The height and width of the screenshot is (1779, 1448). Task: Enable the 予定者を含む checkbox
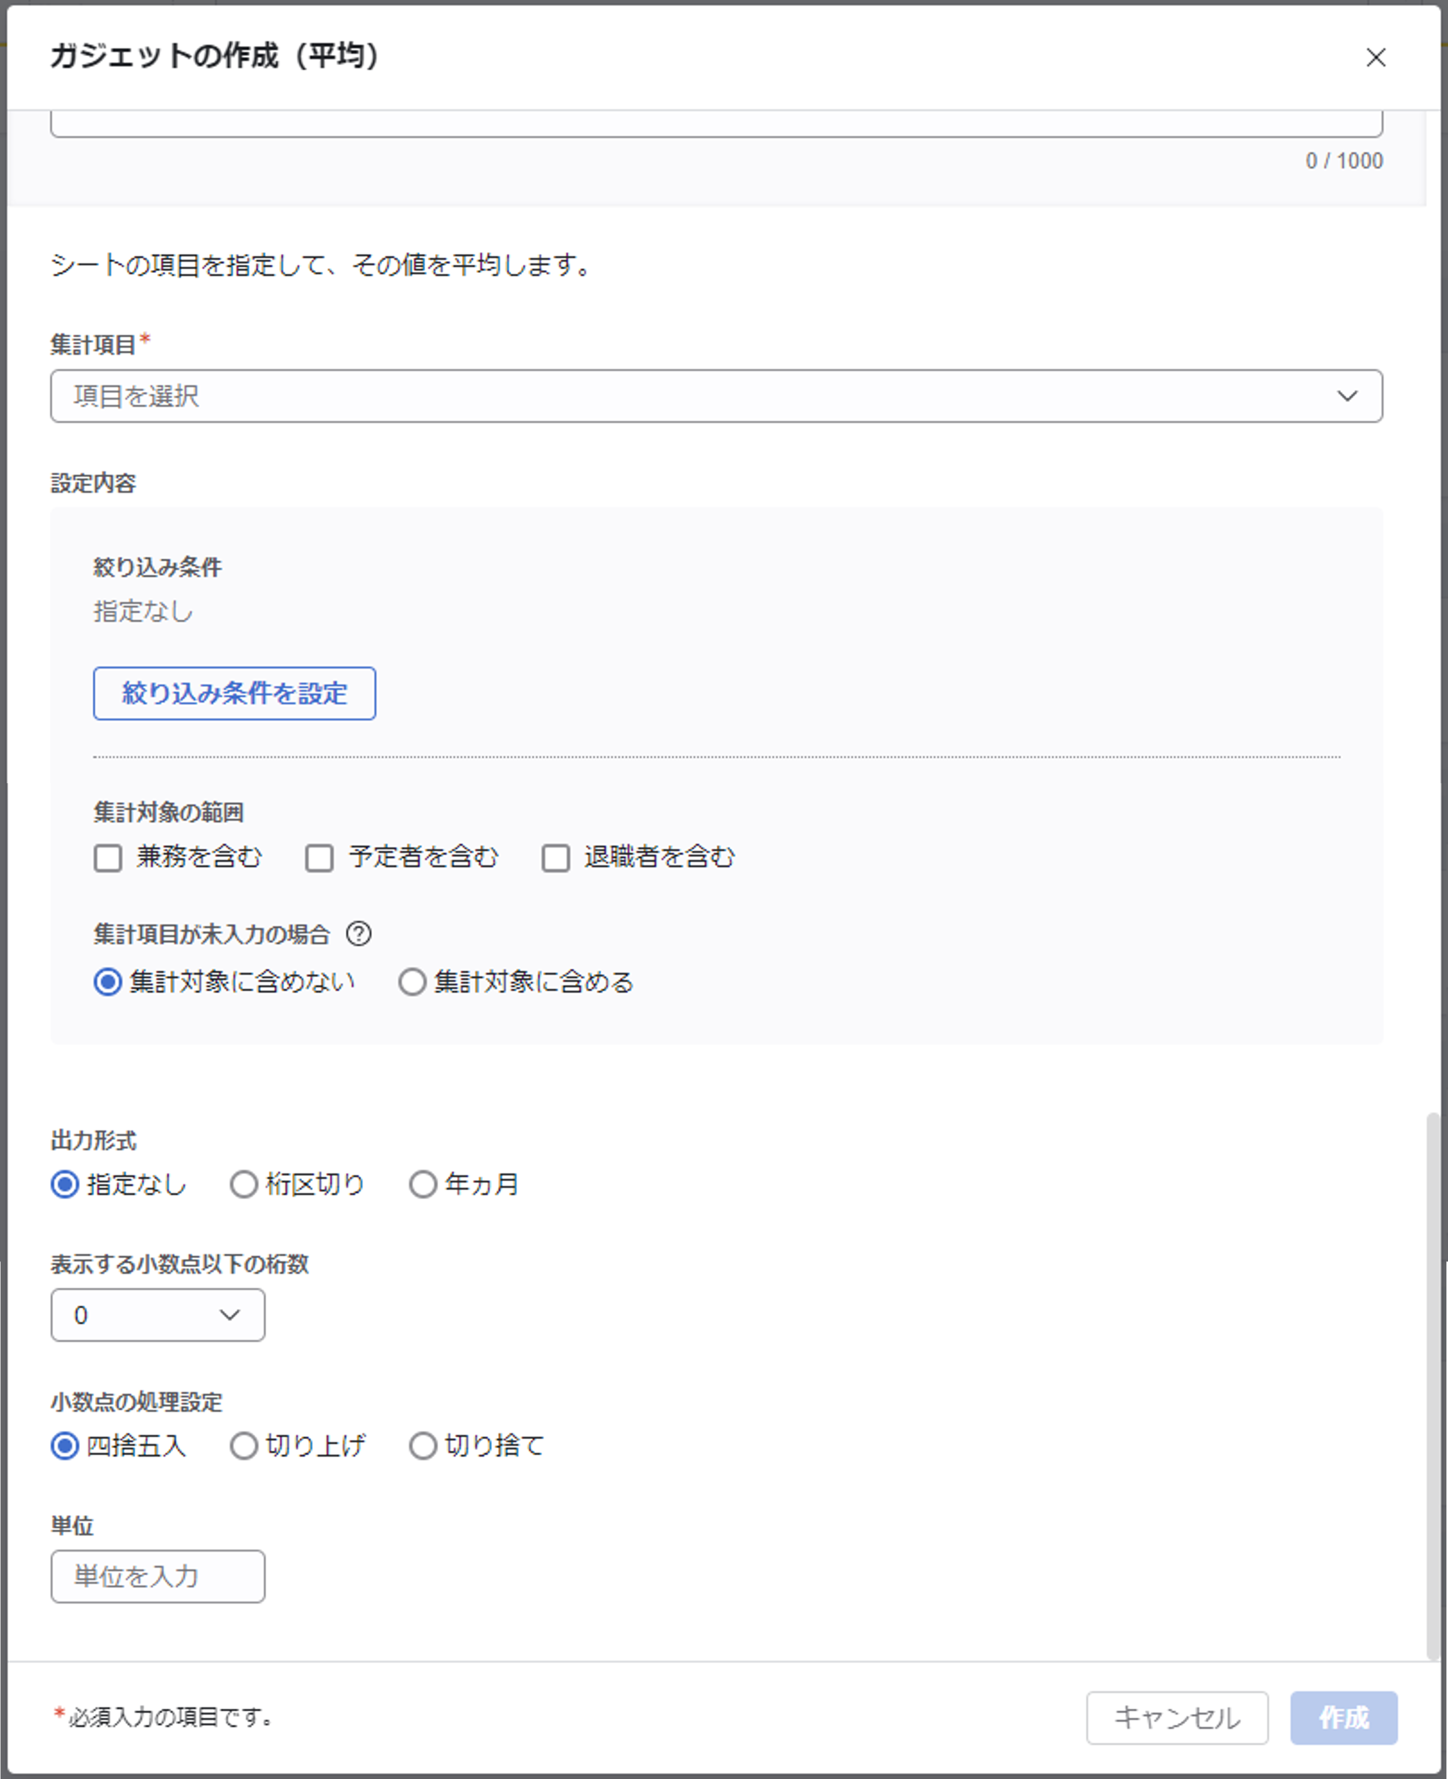320,858
